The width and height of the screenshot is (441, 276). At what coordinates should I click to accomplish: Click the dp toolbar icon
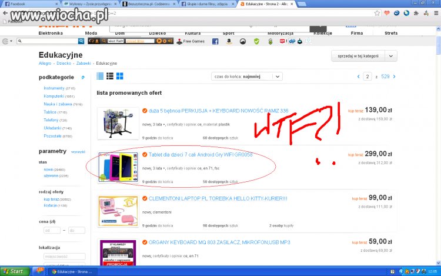pyautogui.click(x=292, y=41)
